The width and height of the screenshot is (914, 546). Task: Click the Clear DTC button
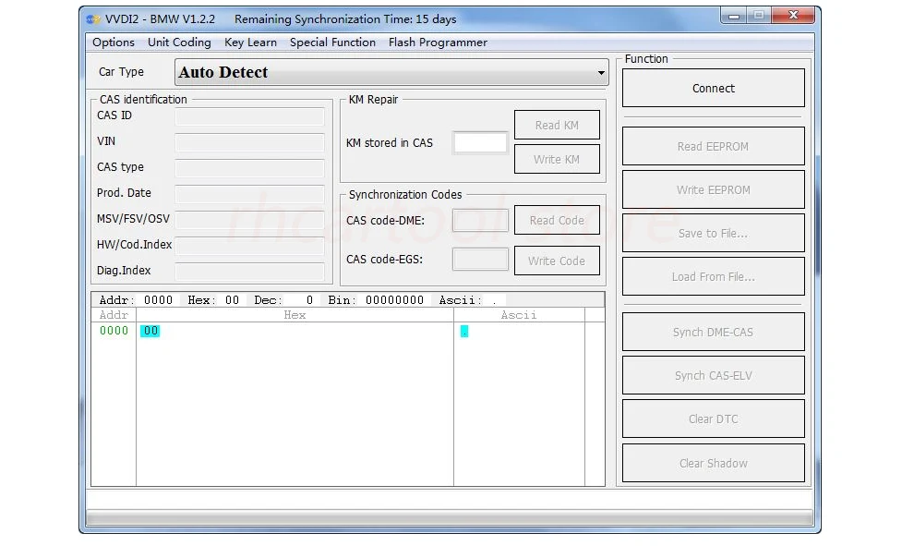[x=714, y=419]
